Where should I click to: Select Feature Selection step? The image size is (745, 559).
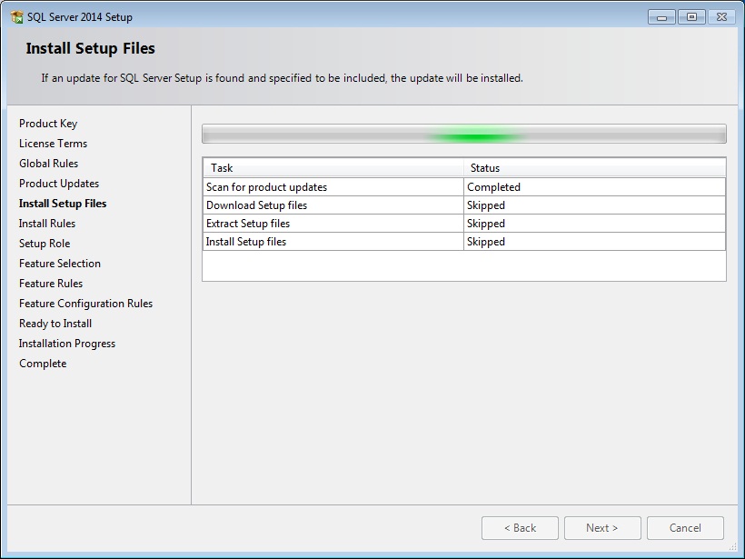(60, 264)
